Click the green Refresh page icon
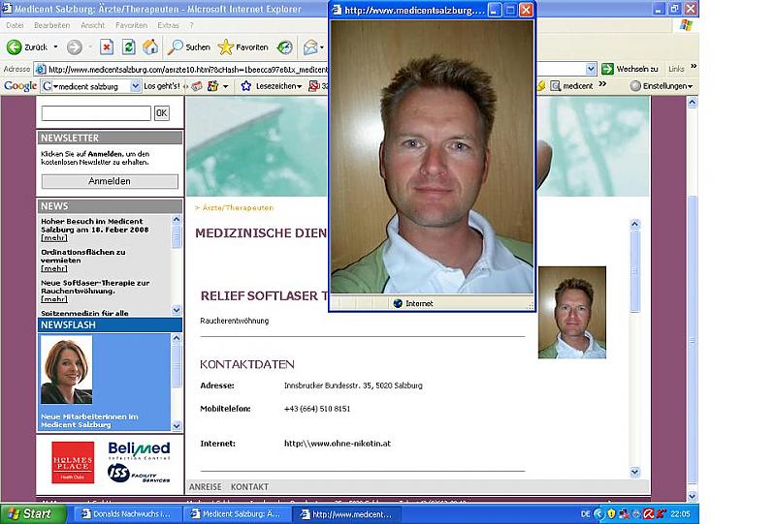The height and width of the screenshot is (524, 776). click(128, 46)
